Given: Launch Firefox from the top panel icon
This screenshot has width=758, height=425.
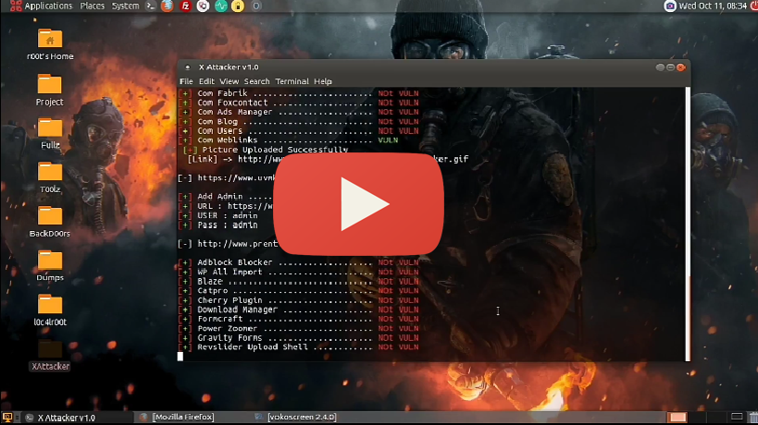Looking at the screenshot, I should (x=168, y=6).
